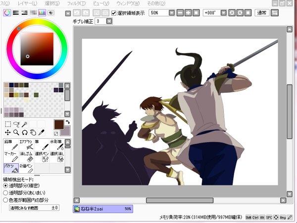Click swatch panel scroll up arrow

tap(67, 86)
